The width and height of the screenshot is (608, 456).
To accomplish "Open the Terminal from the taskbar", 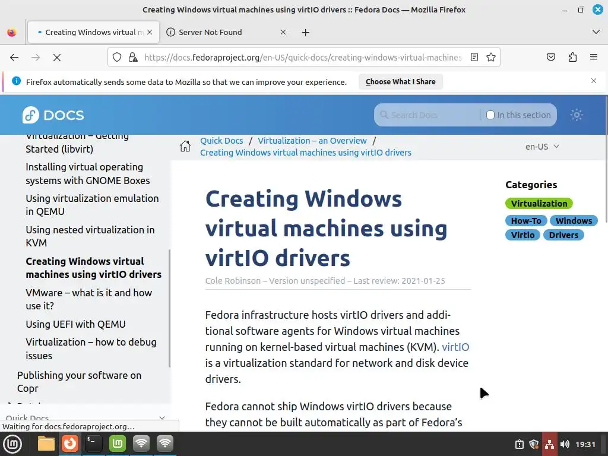I will (x=94, y=444).
